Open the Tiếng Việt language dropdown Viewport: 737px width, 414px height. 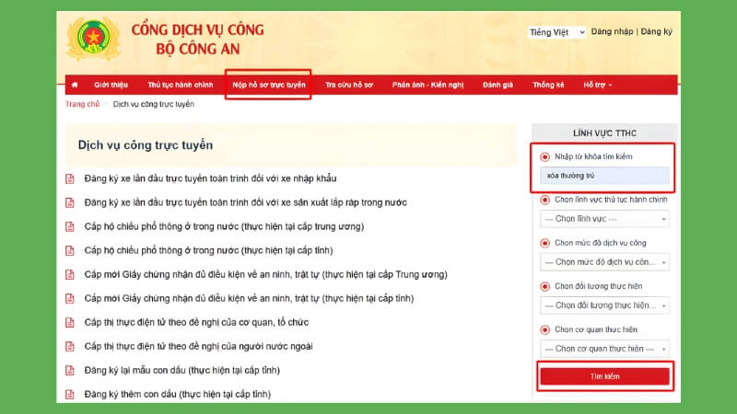tap(556, 32)
